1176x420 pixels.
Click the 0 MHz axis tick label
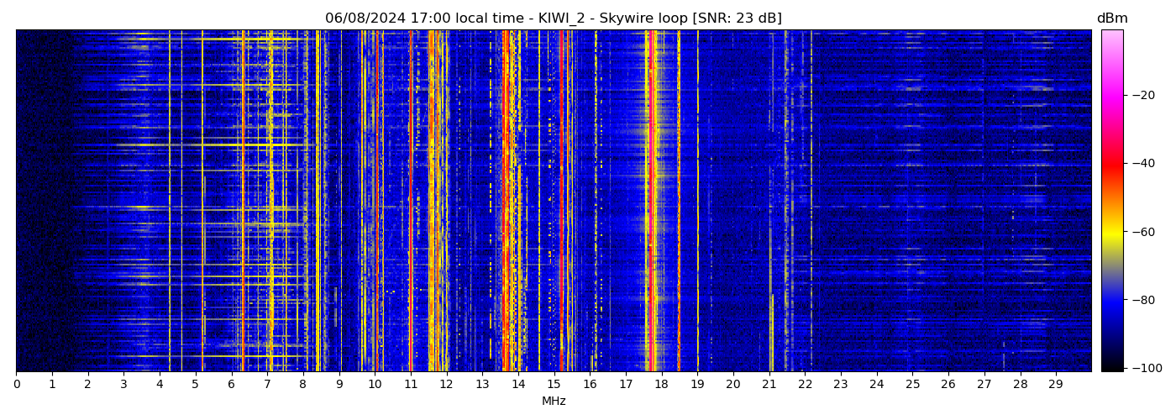[x=16, y=385]
